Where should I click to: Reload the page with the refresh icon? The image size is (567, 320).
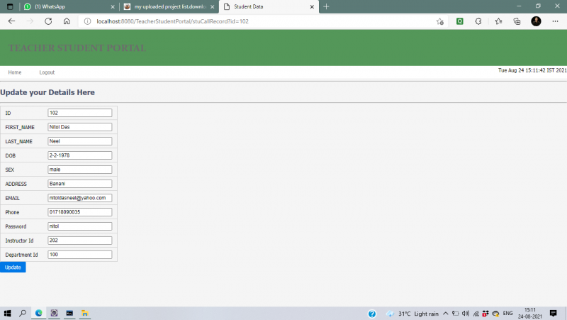pyautogui.click(x=48, y=21)
